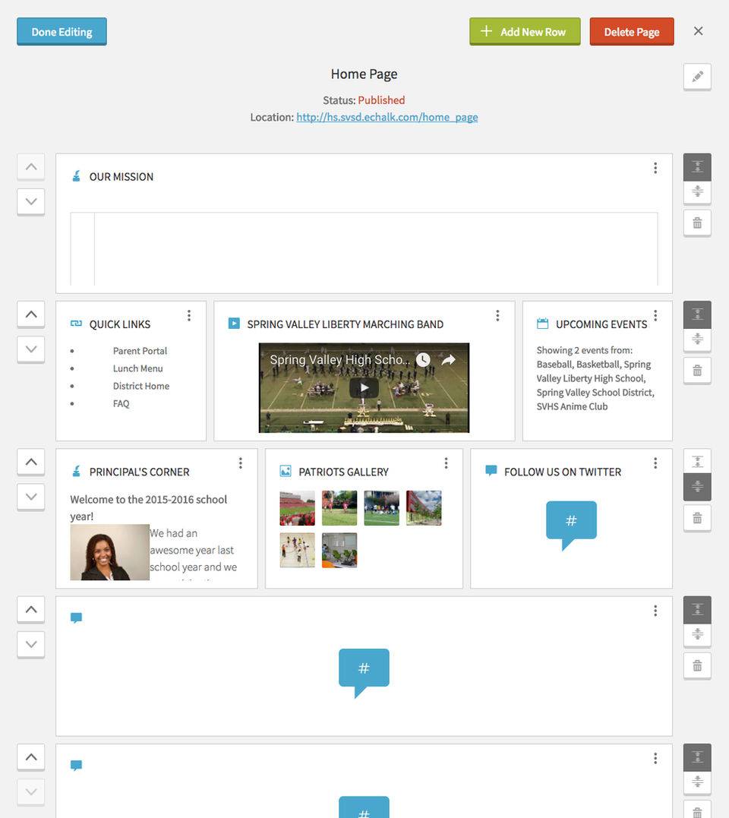This screenshot has width=729, height=818.
Task: Play the Spring Valley marching band video
Action: (x=364, y=387)
